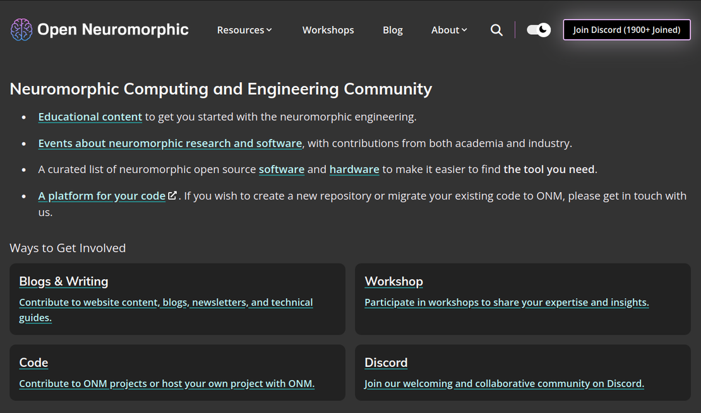Expand the Resources dropdown menu

tap(244, 30)
